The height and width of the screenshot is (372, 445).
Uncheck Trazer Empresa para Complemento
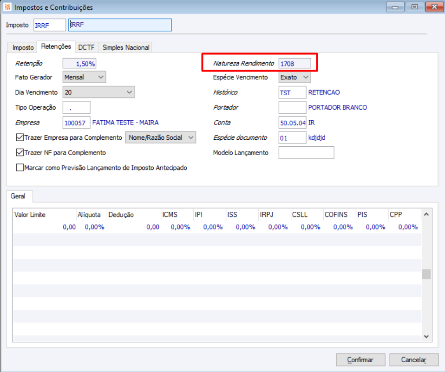coord(20,137)
